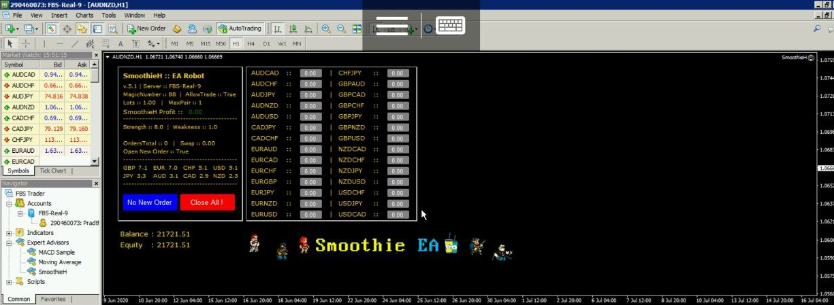Switch to line chart display
Image resolution: width=834 pixels, height=305 pixels.
point(308,29)
